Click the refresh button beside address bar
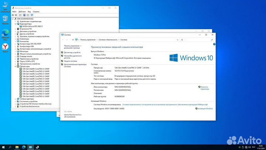Screen dimensions: 266x150 182,40
